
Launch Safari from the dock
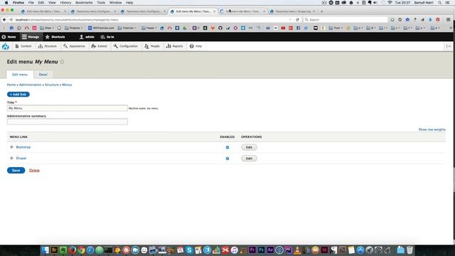(90, 250)
